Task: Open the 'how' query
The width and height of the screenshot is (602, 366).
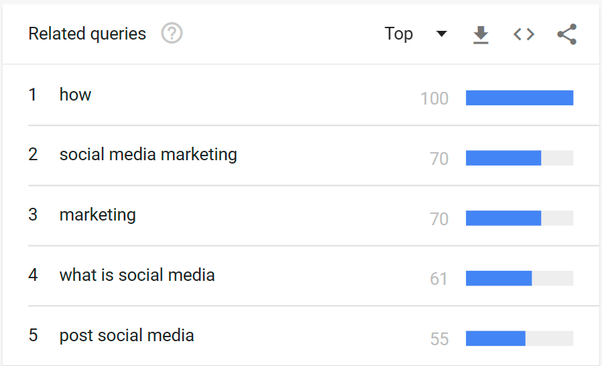Action: pyautogui.click(x=75, y=95)
